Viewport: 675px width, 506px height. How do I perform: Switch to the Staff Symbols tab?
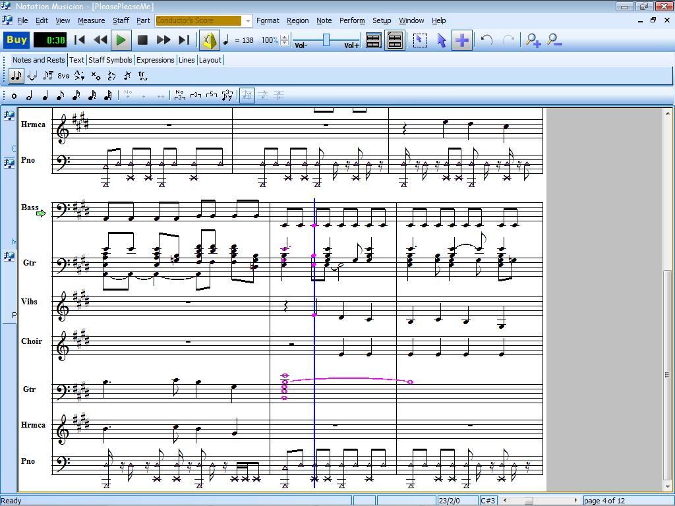[x=110, y=60]
